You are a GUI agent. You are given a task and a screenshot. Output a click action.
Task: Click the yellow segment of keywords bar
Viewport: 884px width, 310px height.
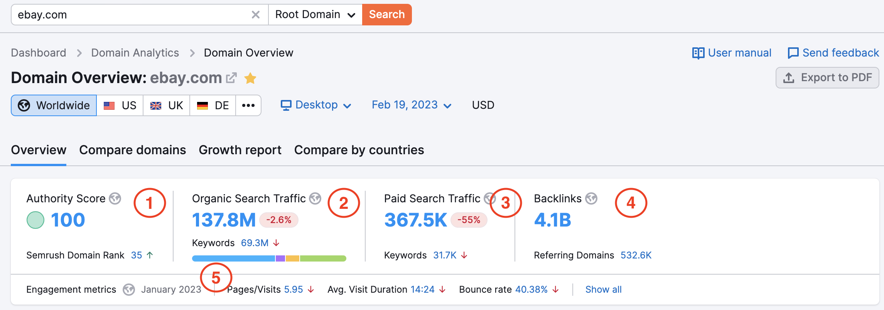click(293, 258)
